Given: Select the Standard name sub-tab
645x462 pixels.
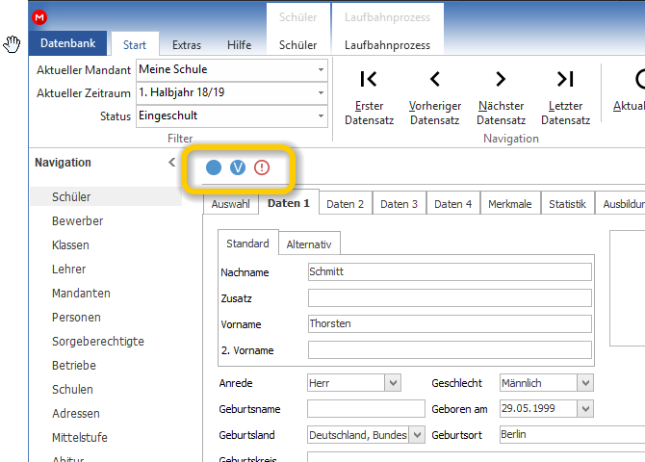Looking at the screenshot, I should pos(247,244).
